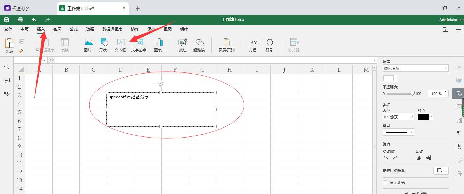
Task: Open the white fill color dropdown
Action: point(390,78)
